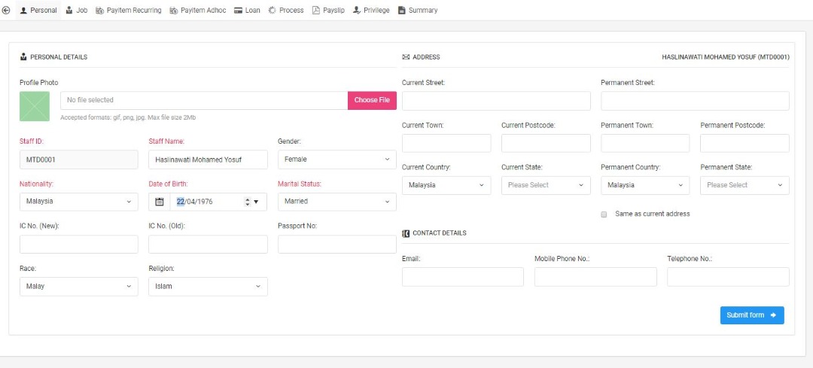The width and height of the screenshot is (813, 368).
Task: Click the Loan tab card icon
Action: (238, 11)
